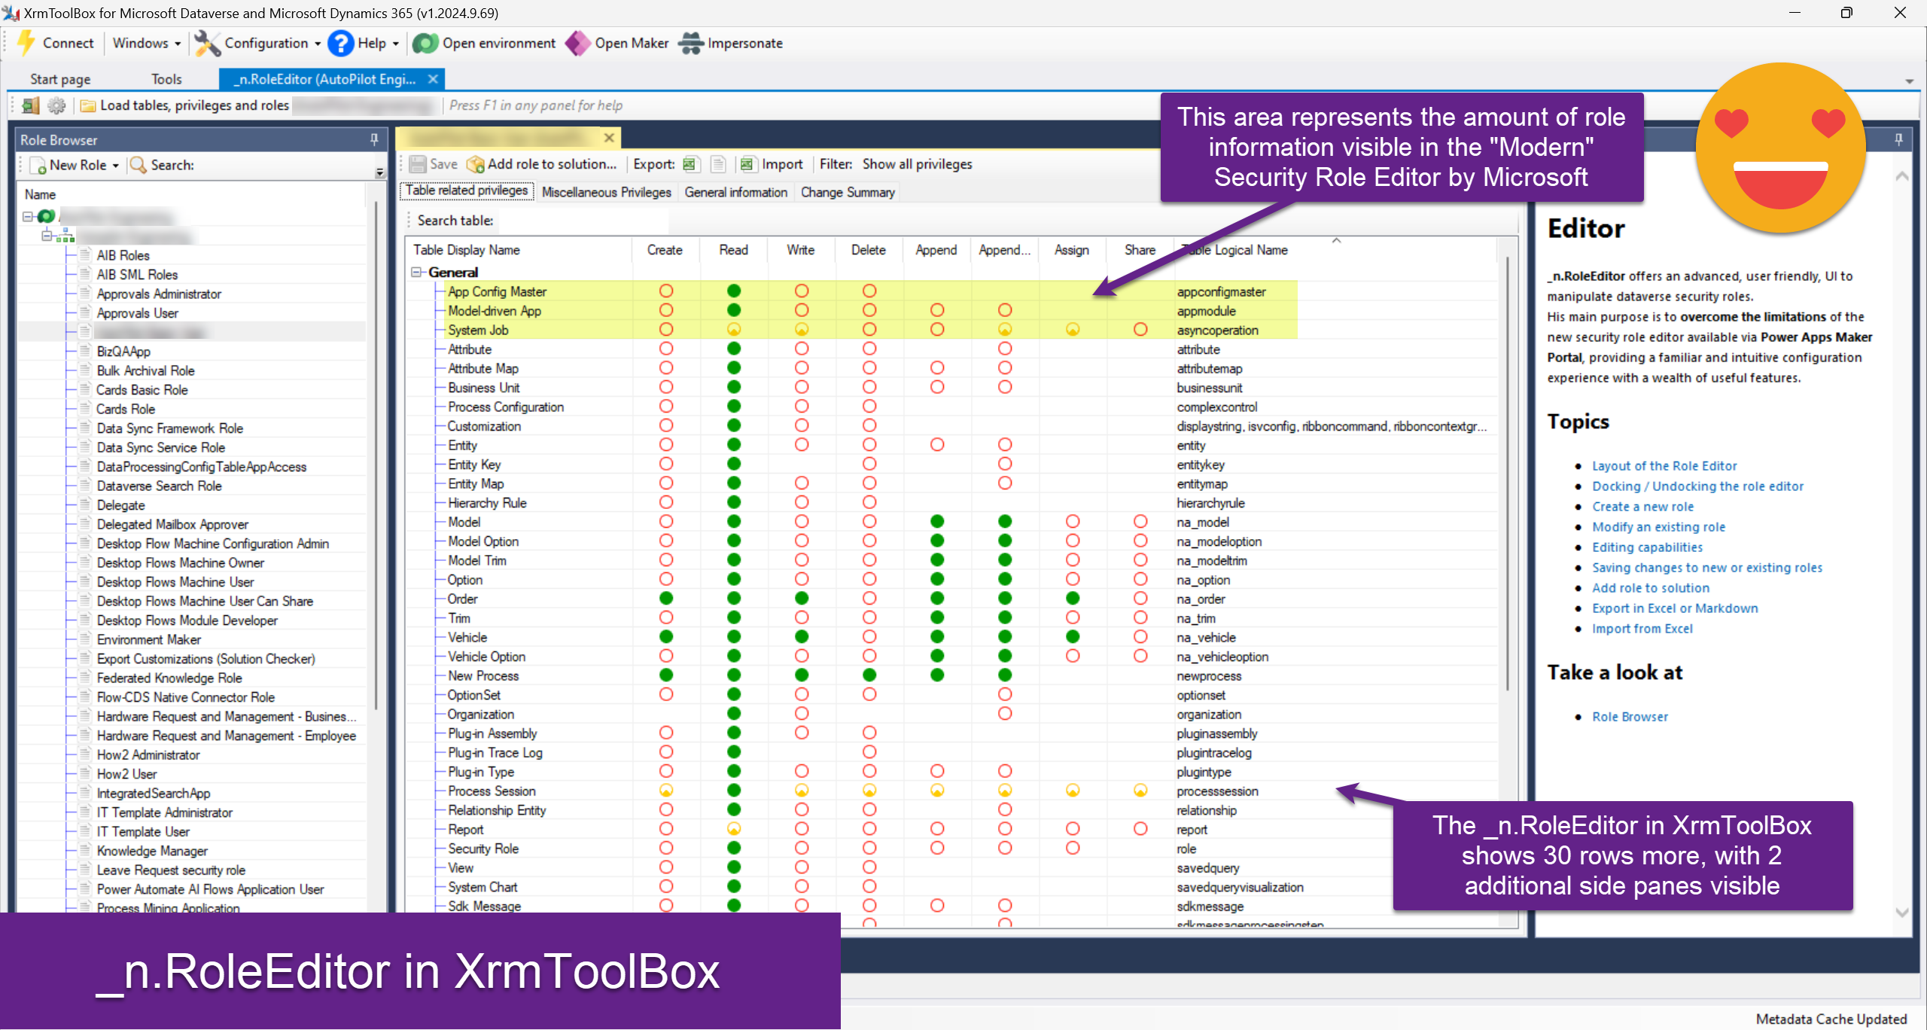This screenshot has width=1927, height=1030.
Task: Click the close-tool door icon left of the gear
Action: click(x=31, y=105)
